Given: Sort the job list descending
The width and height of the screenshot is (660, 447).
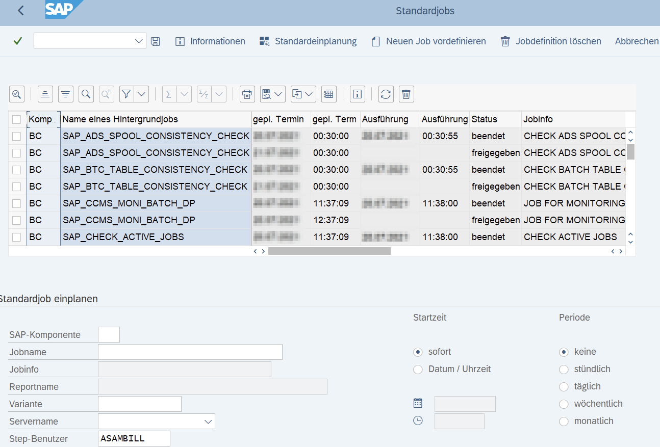Looking at the screenshot, I should pyautogui.click(x=66, y=94).
